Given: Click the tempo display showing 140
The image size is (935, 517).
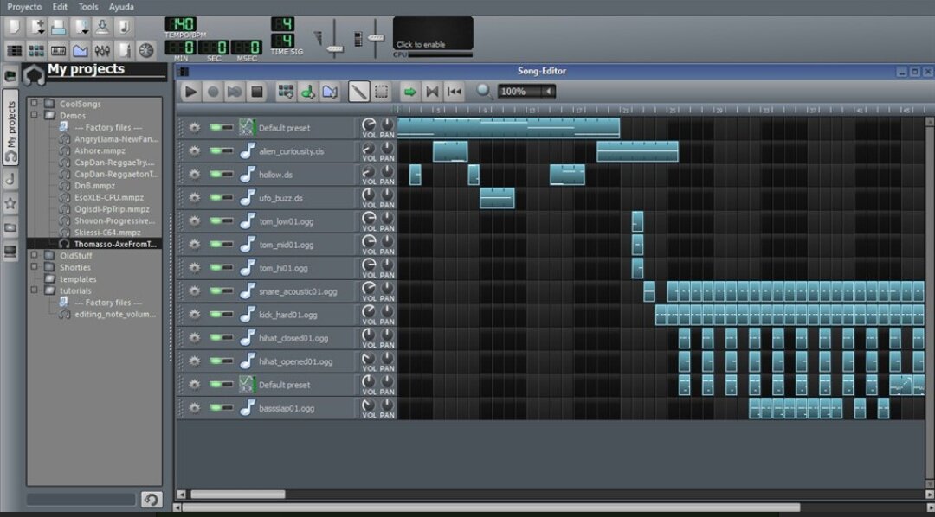Looking at the screenshot, I should pyautogui.click(x=181, y=24).
